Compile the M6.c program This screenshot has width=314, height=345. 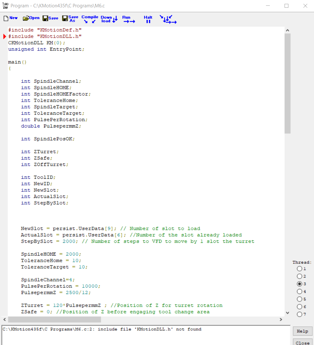tap(90, 19)
